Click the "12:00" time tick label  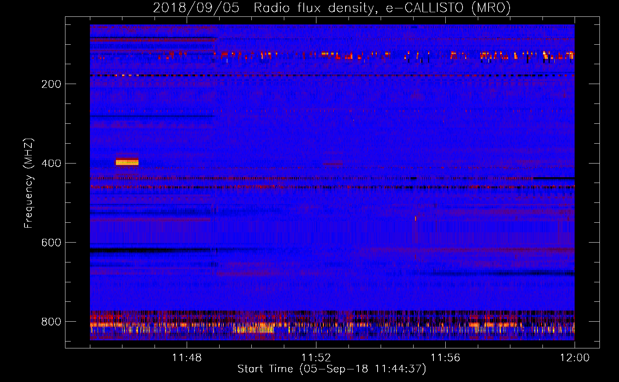575,358
